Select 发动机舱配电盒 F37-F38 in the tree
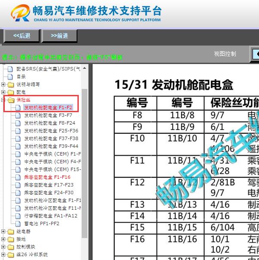 pyautogui.click(x=51, y=138)
